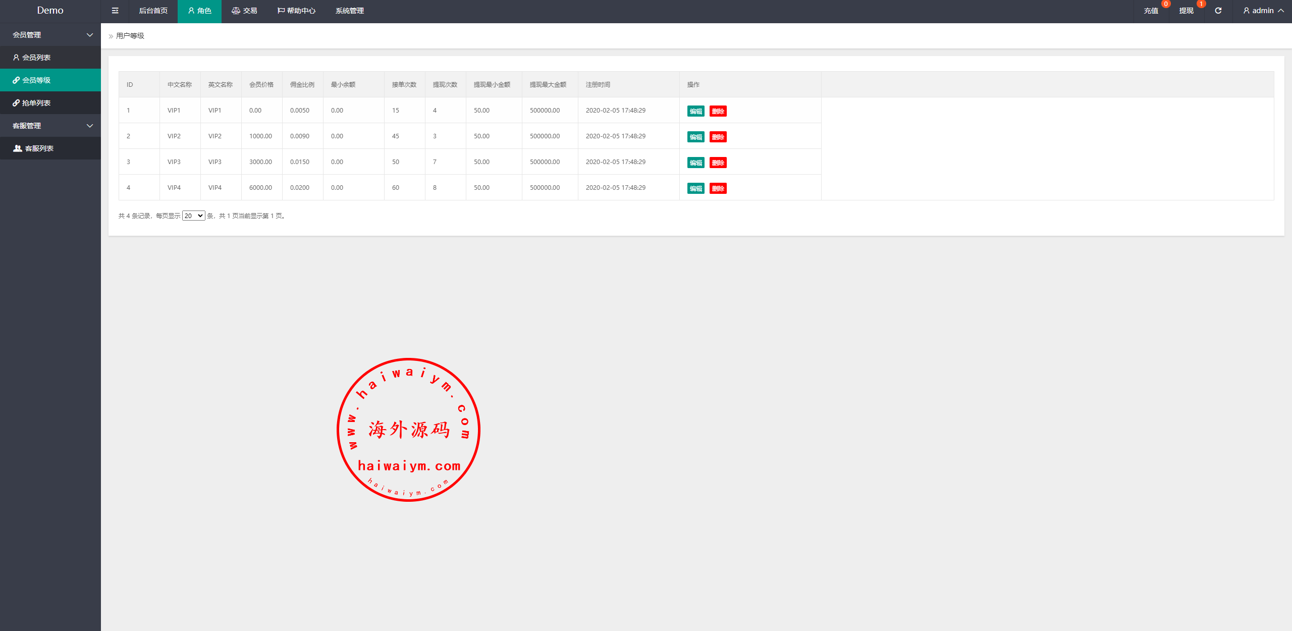The image size is (1292, 631).
Task: Click 编辑 button for VIP4 row
Action: 695,188
